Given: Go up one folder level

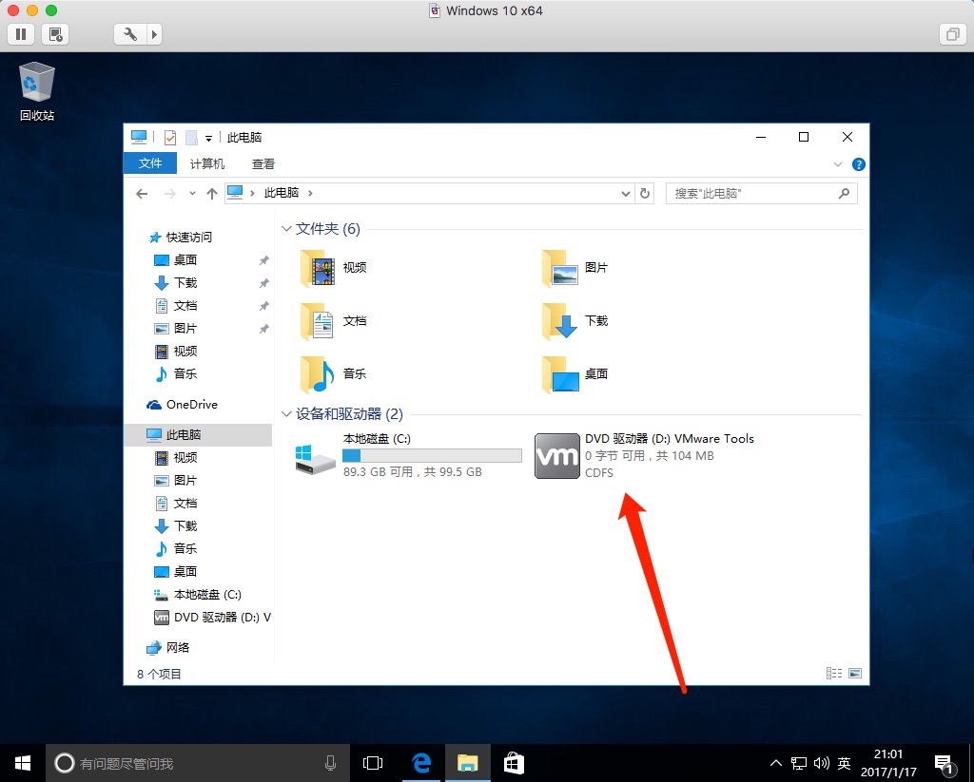Looking at the screenshot, I should tap(212, 194).
